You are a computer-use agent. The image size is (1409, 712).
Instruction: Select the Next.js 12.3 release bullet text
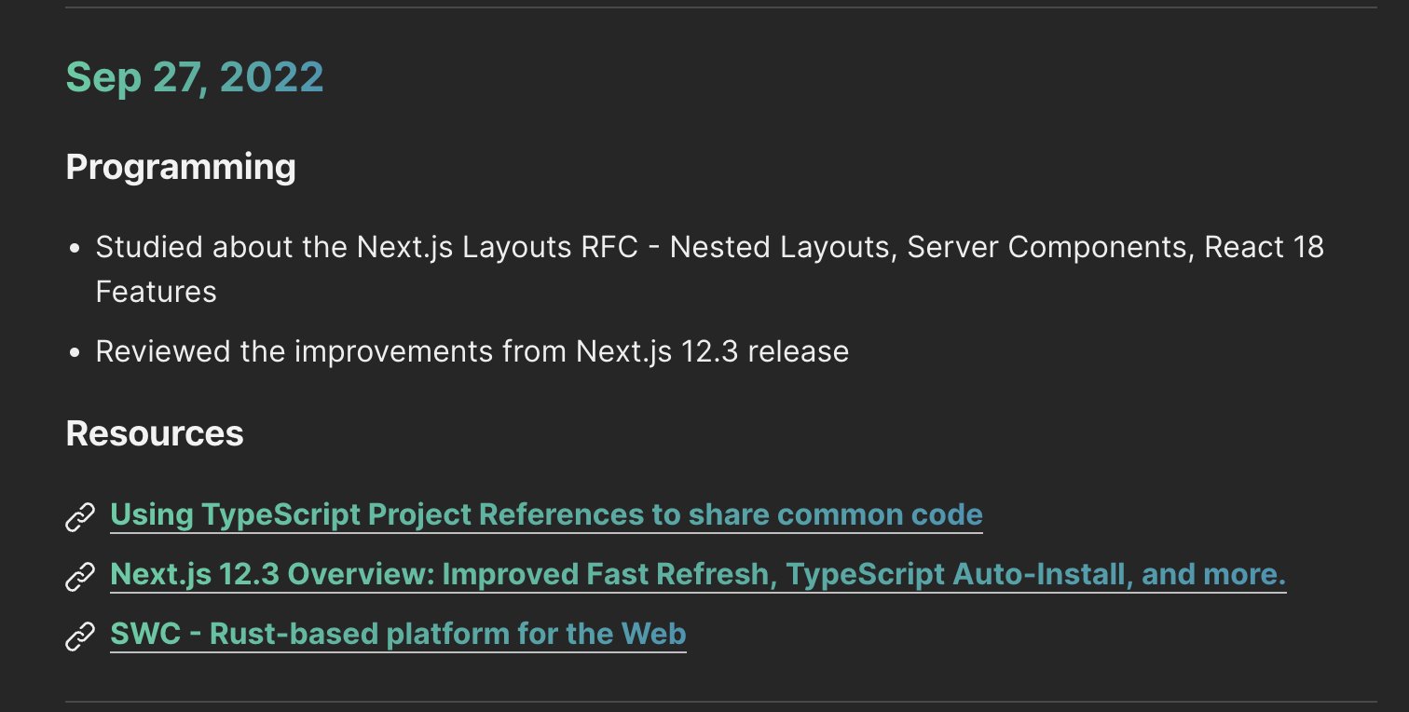coord(472,351)
